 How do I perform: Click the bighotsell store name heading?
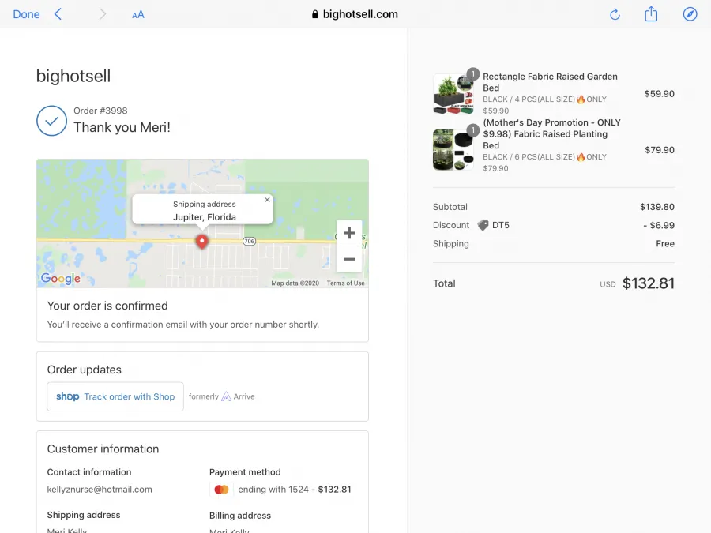click(73, 76)
